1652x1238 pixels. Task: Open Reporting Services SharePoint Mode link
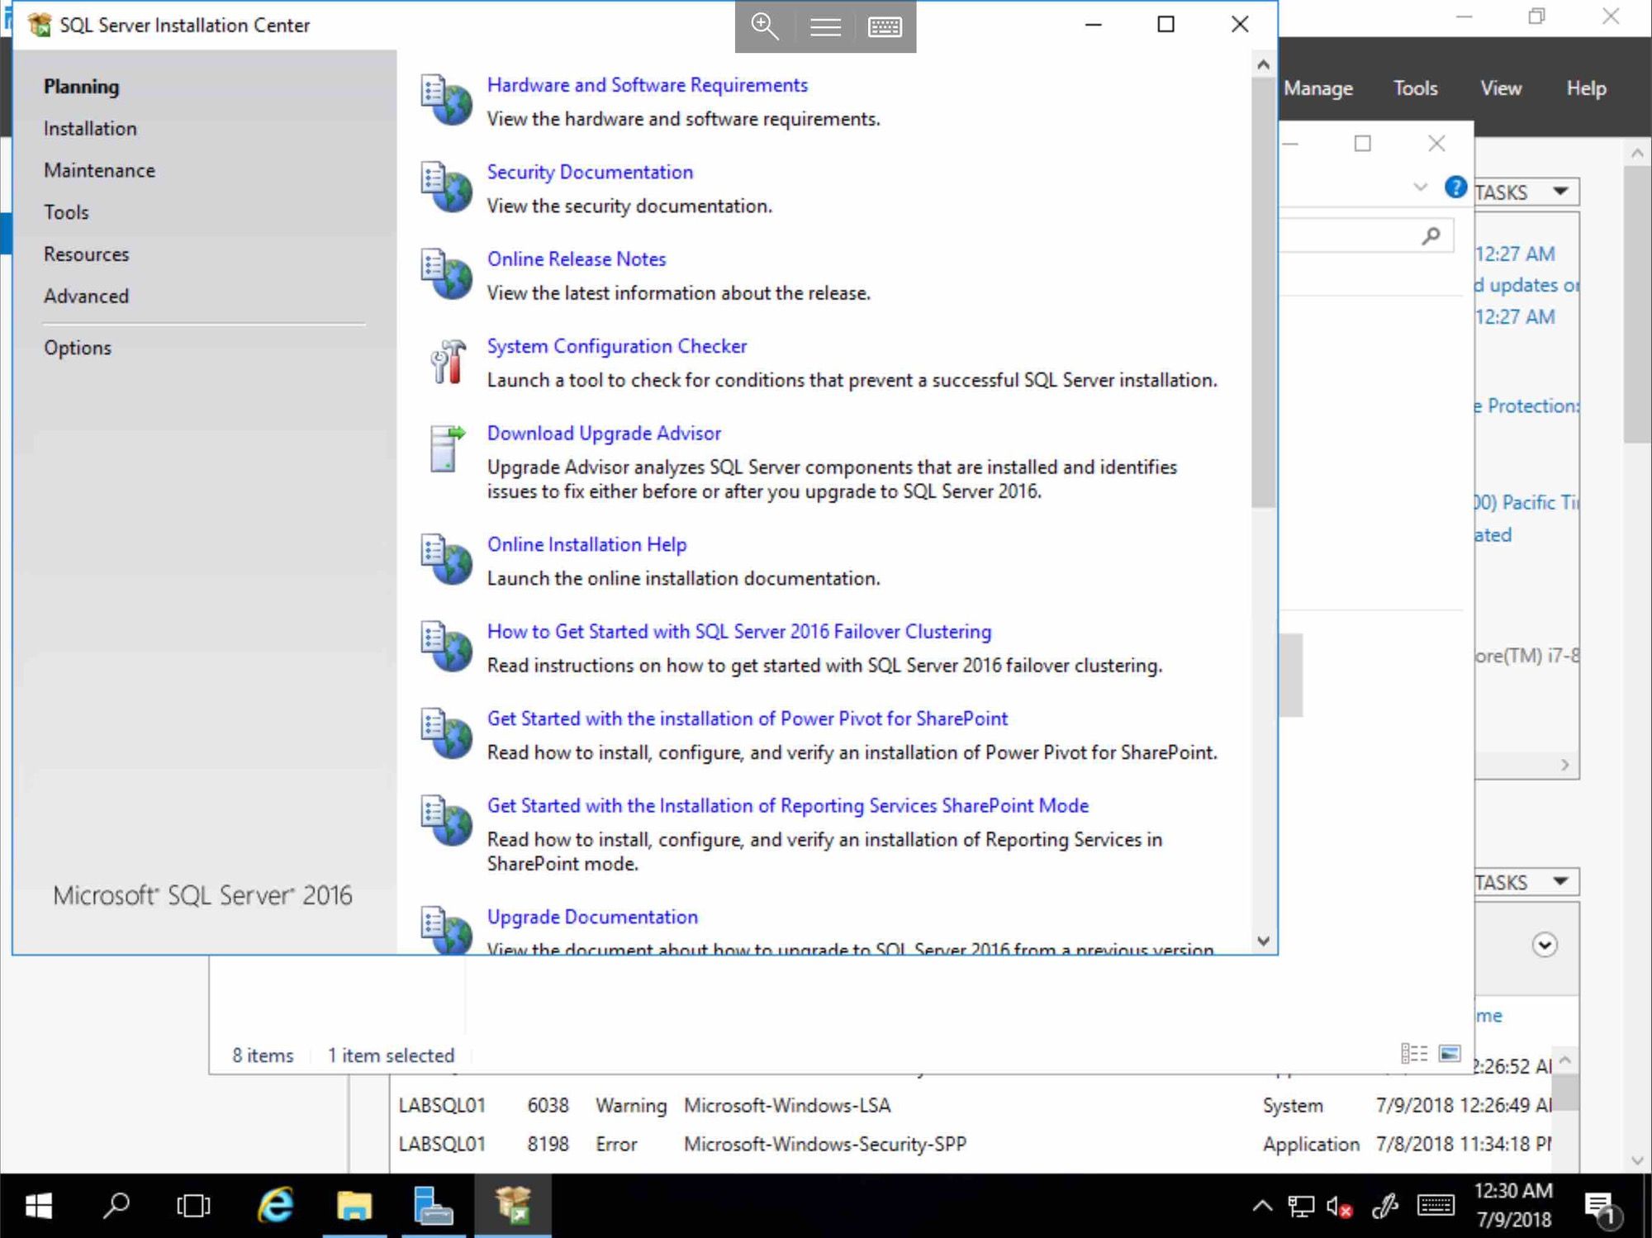coord(787,806)
